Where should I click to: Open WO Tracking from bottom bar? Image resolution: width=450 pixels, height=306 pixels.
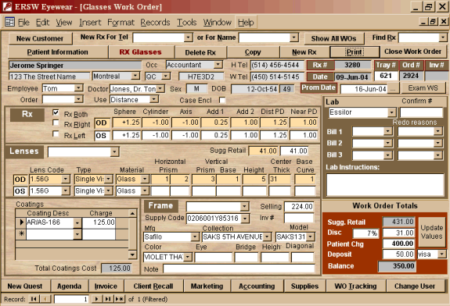pos(355,286)
